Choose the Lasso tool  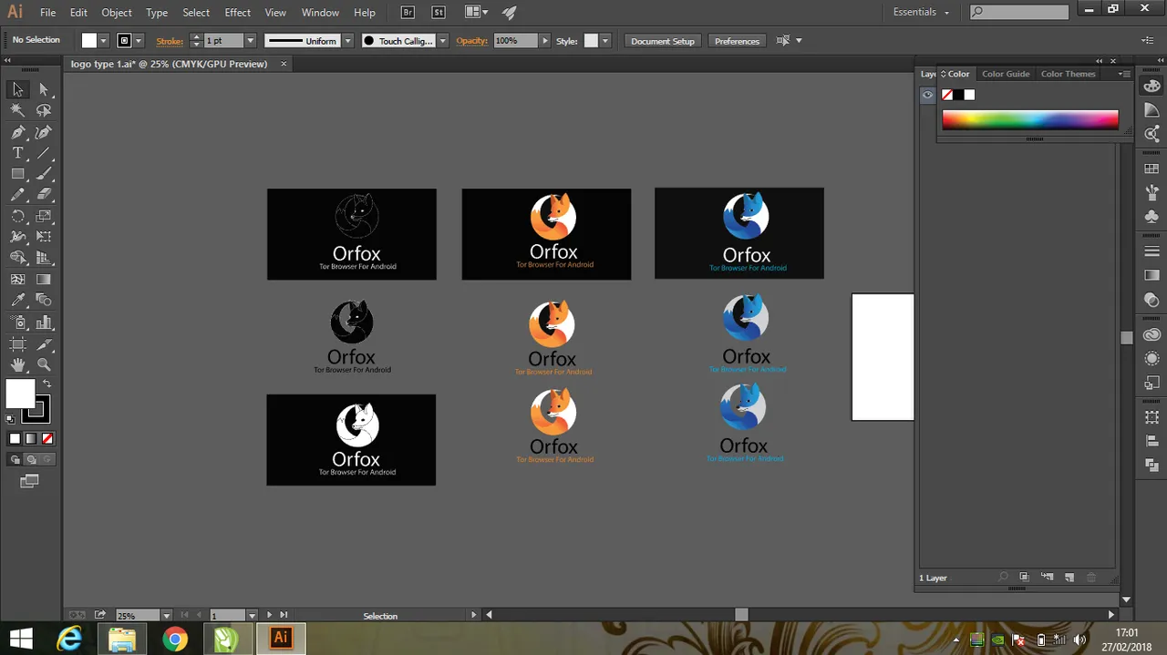pos(44,110)
